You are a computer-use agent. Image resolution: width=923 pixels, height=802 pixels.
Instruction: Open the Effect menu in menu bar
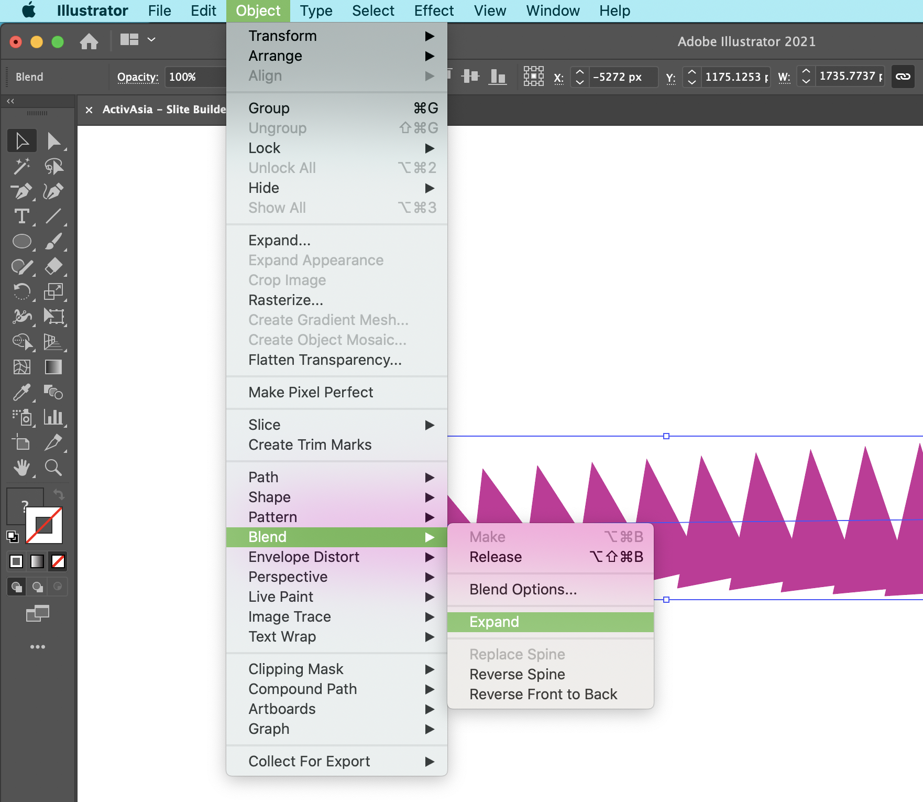tap(433, 11)
